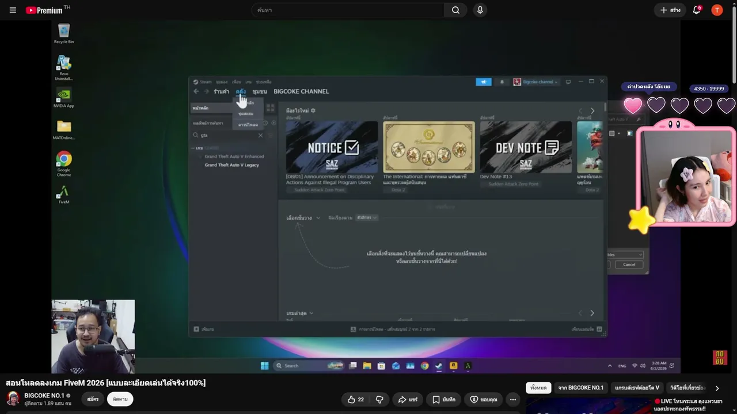737x414 pixels.
Task: Like the video with thumbs up
Action: [356, 399]
